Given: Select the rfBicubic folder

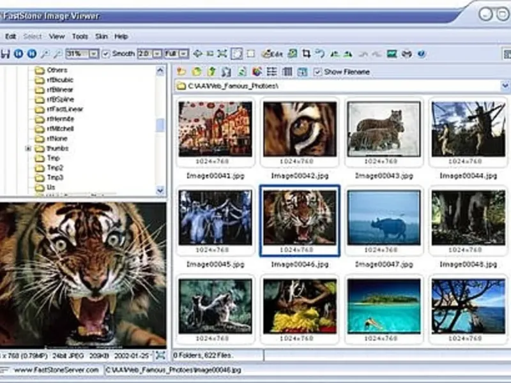Looking at the screenshot, I should coord(60,80).
